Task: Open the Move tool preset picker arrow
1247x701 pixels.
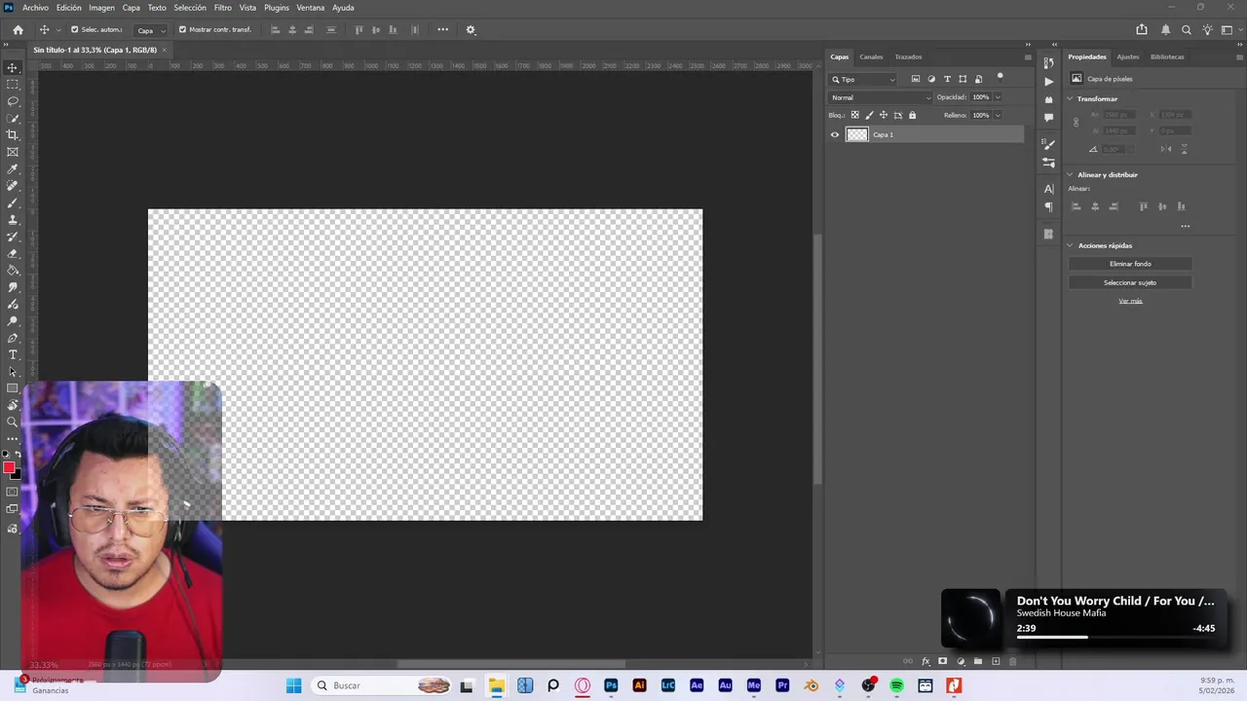Action: [x=58, y=30]
